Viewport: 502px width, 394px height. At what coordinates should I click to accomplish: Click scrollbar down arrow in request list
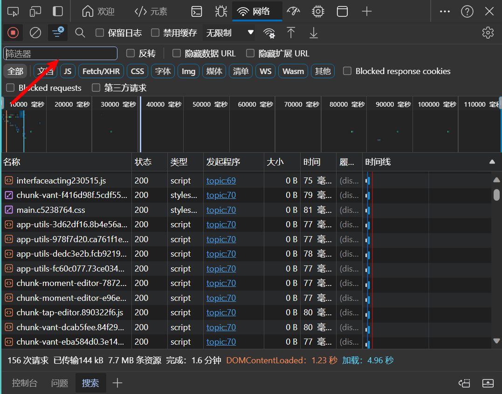pos(496,341)
